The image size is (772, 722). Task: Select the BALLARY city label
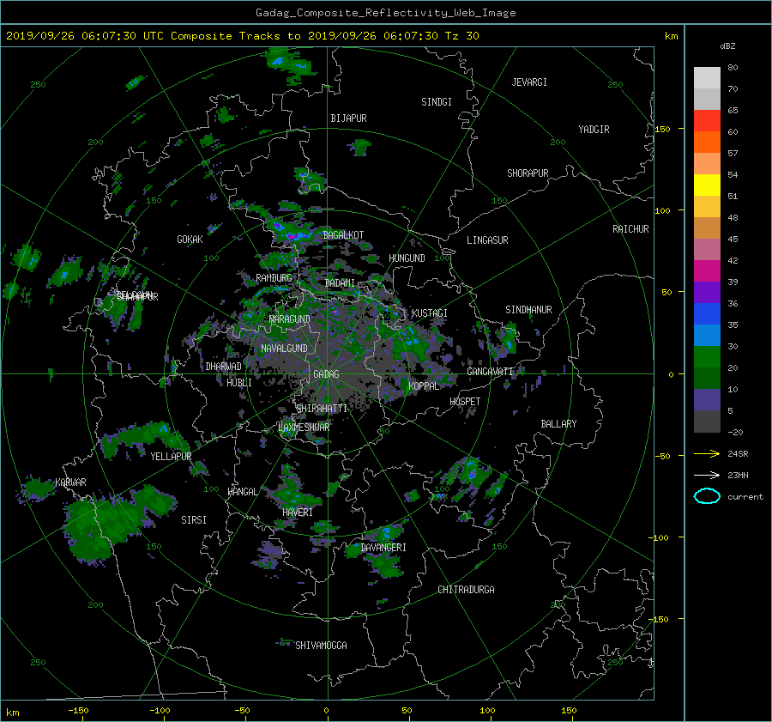pos(558,424)
